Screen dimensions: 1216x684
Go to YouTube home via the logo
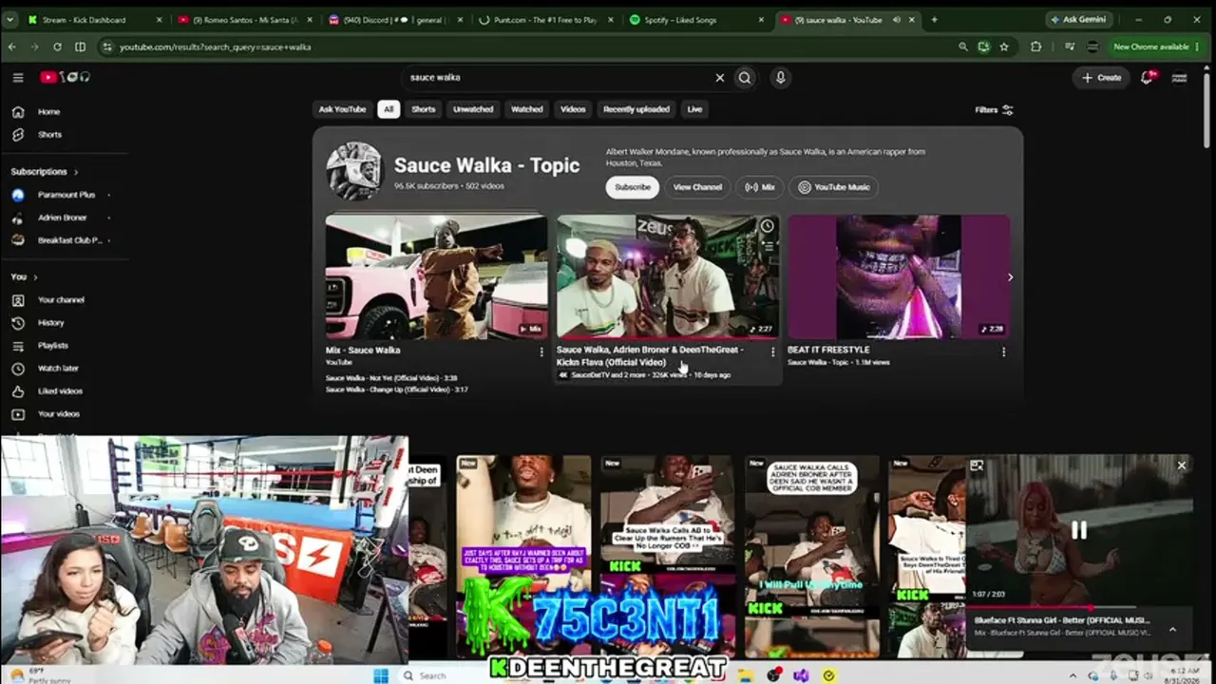tap(65, 78)
